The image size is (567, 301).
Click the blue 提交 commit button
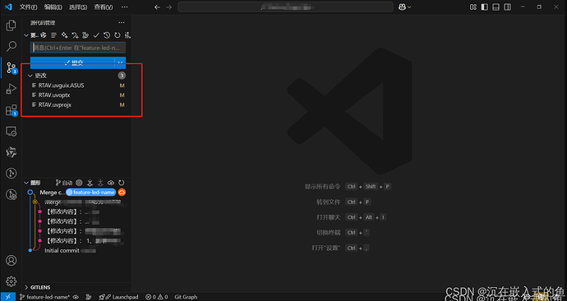72,62
